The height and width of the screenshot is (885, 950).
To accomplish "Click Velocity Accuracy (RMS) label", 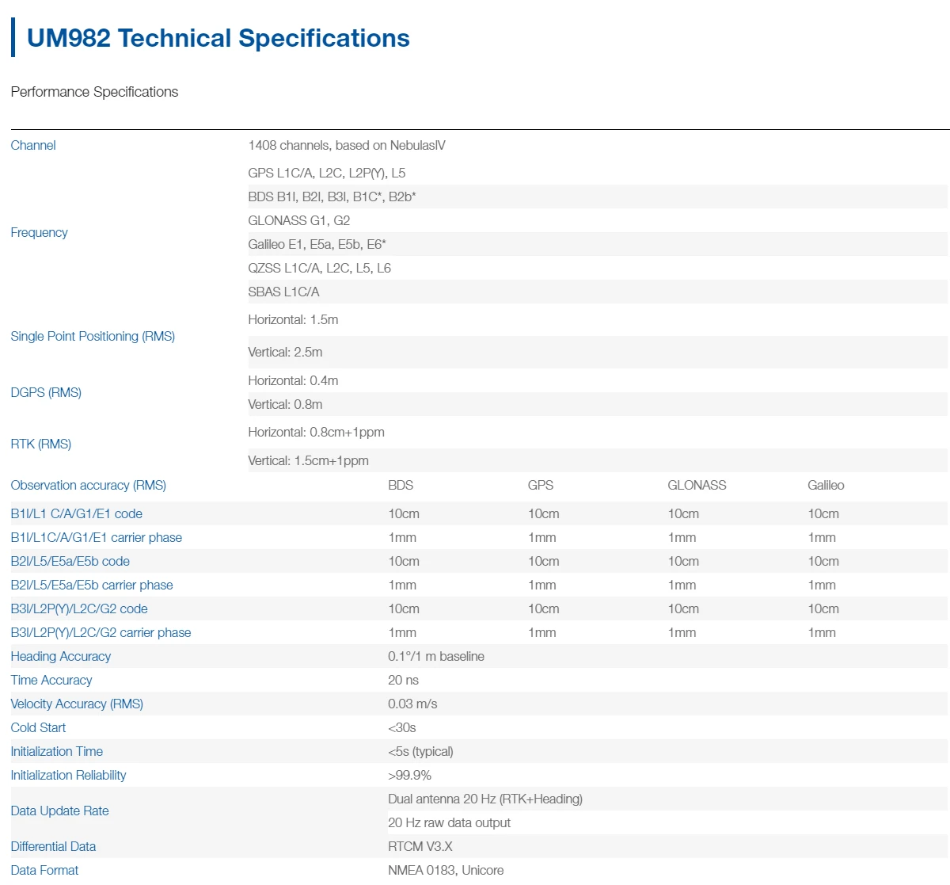I will [77, 704].
